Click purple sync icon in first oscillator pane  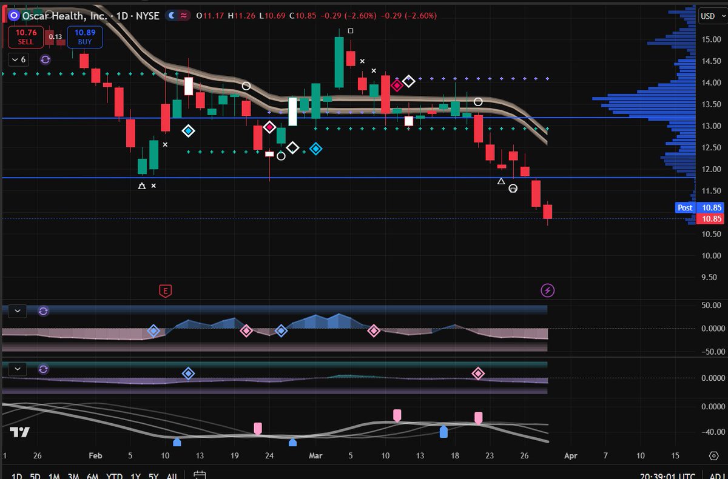click(43, 311)
